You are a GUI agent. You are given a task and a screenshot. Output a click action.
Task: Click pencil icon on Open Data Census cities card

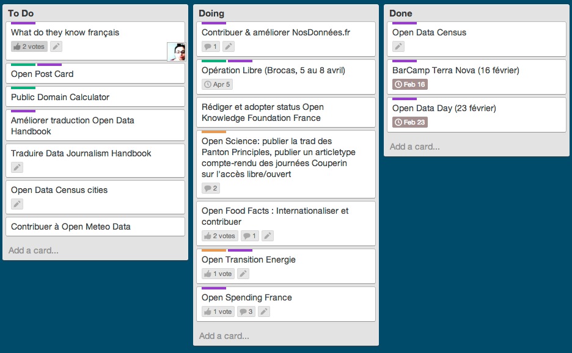(x=17, y=204)
